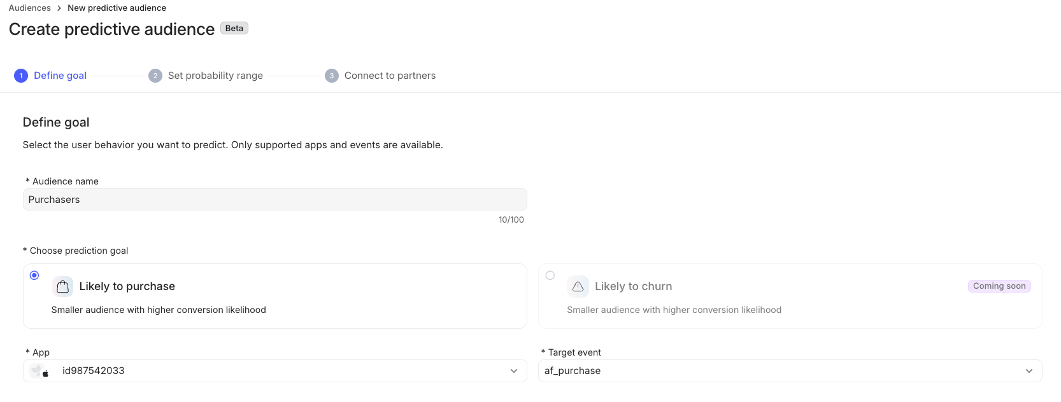Click the Coming soon badge
The image size is (1061, 402).
click(999, 286)
